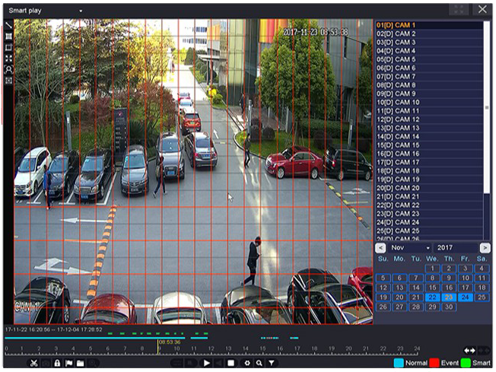Pick November 23 on the calendar

[x=449, y=297]
